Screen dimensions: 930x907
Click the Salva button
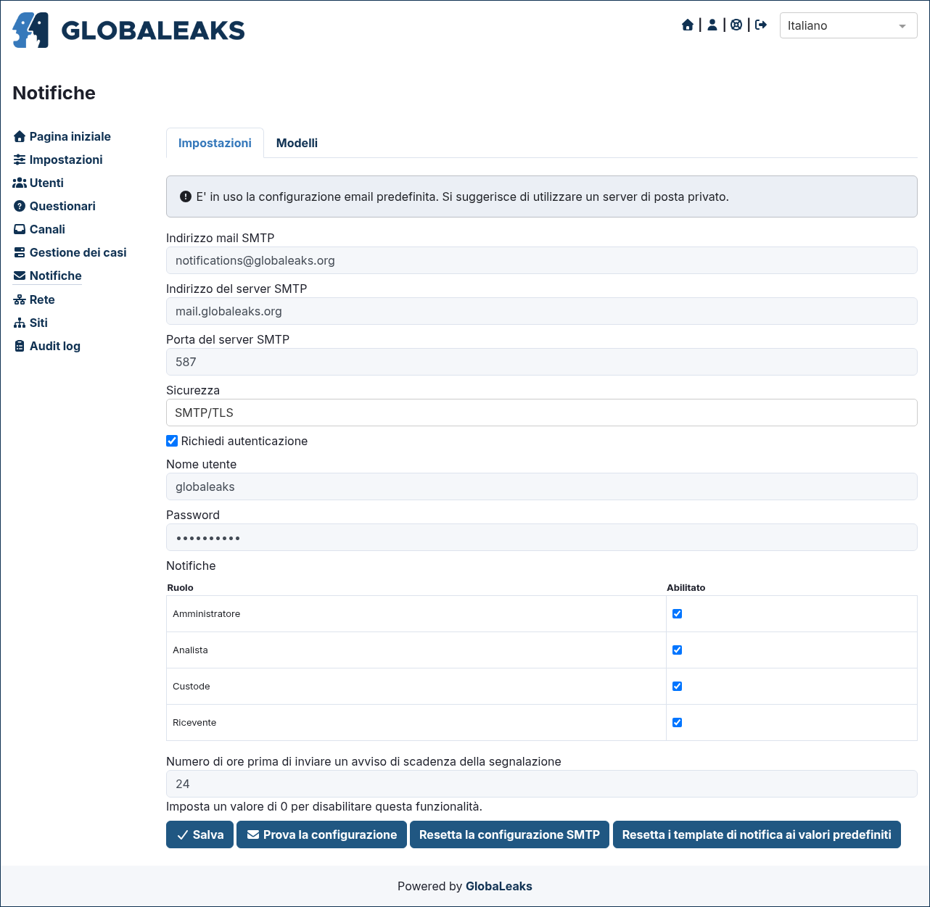point(200,834)
